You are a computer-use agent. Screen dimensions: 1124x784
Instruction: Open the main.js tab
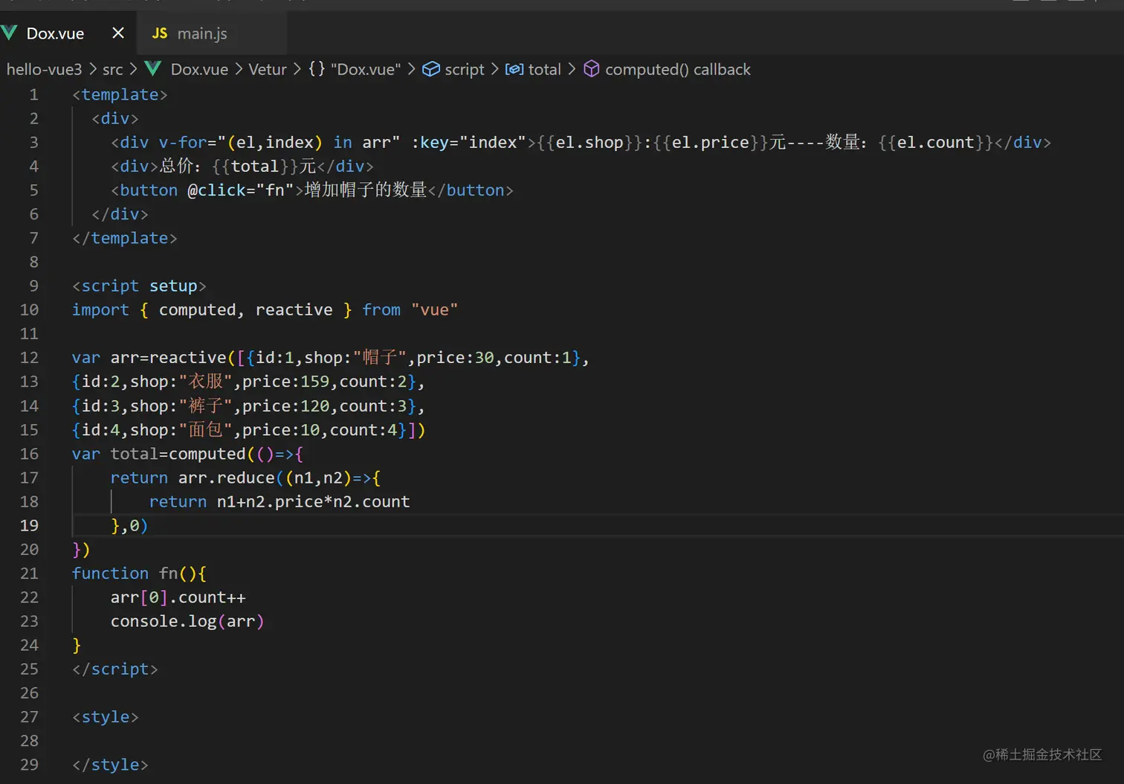(x=212, y=33)
